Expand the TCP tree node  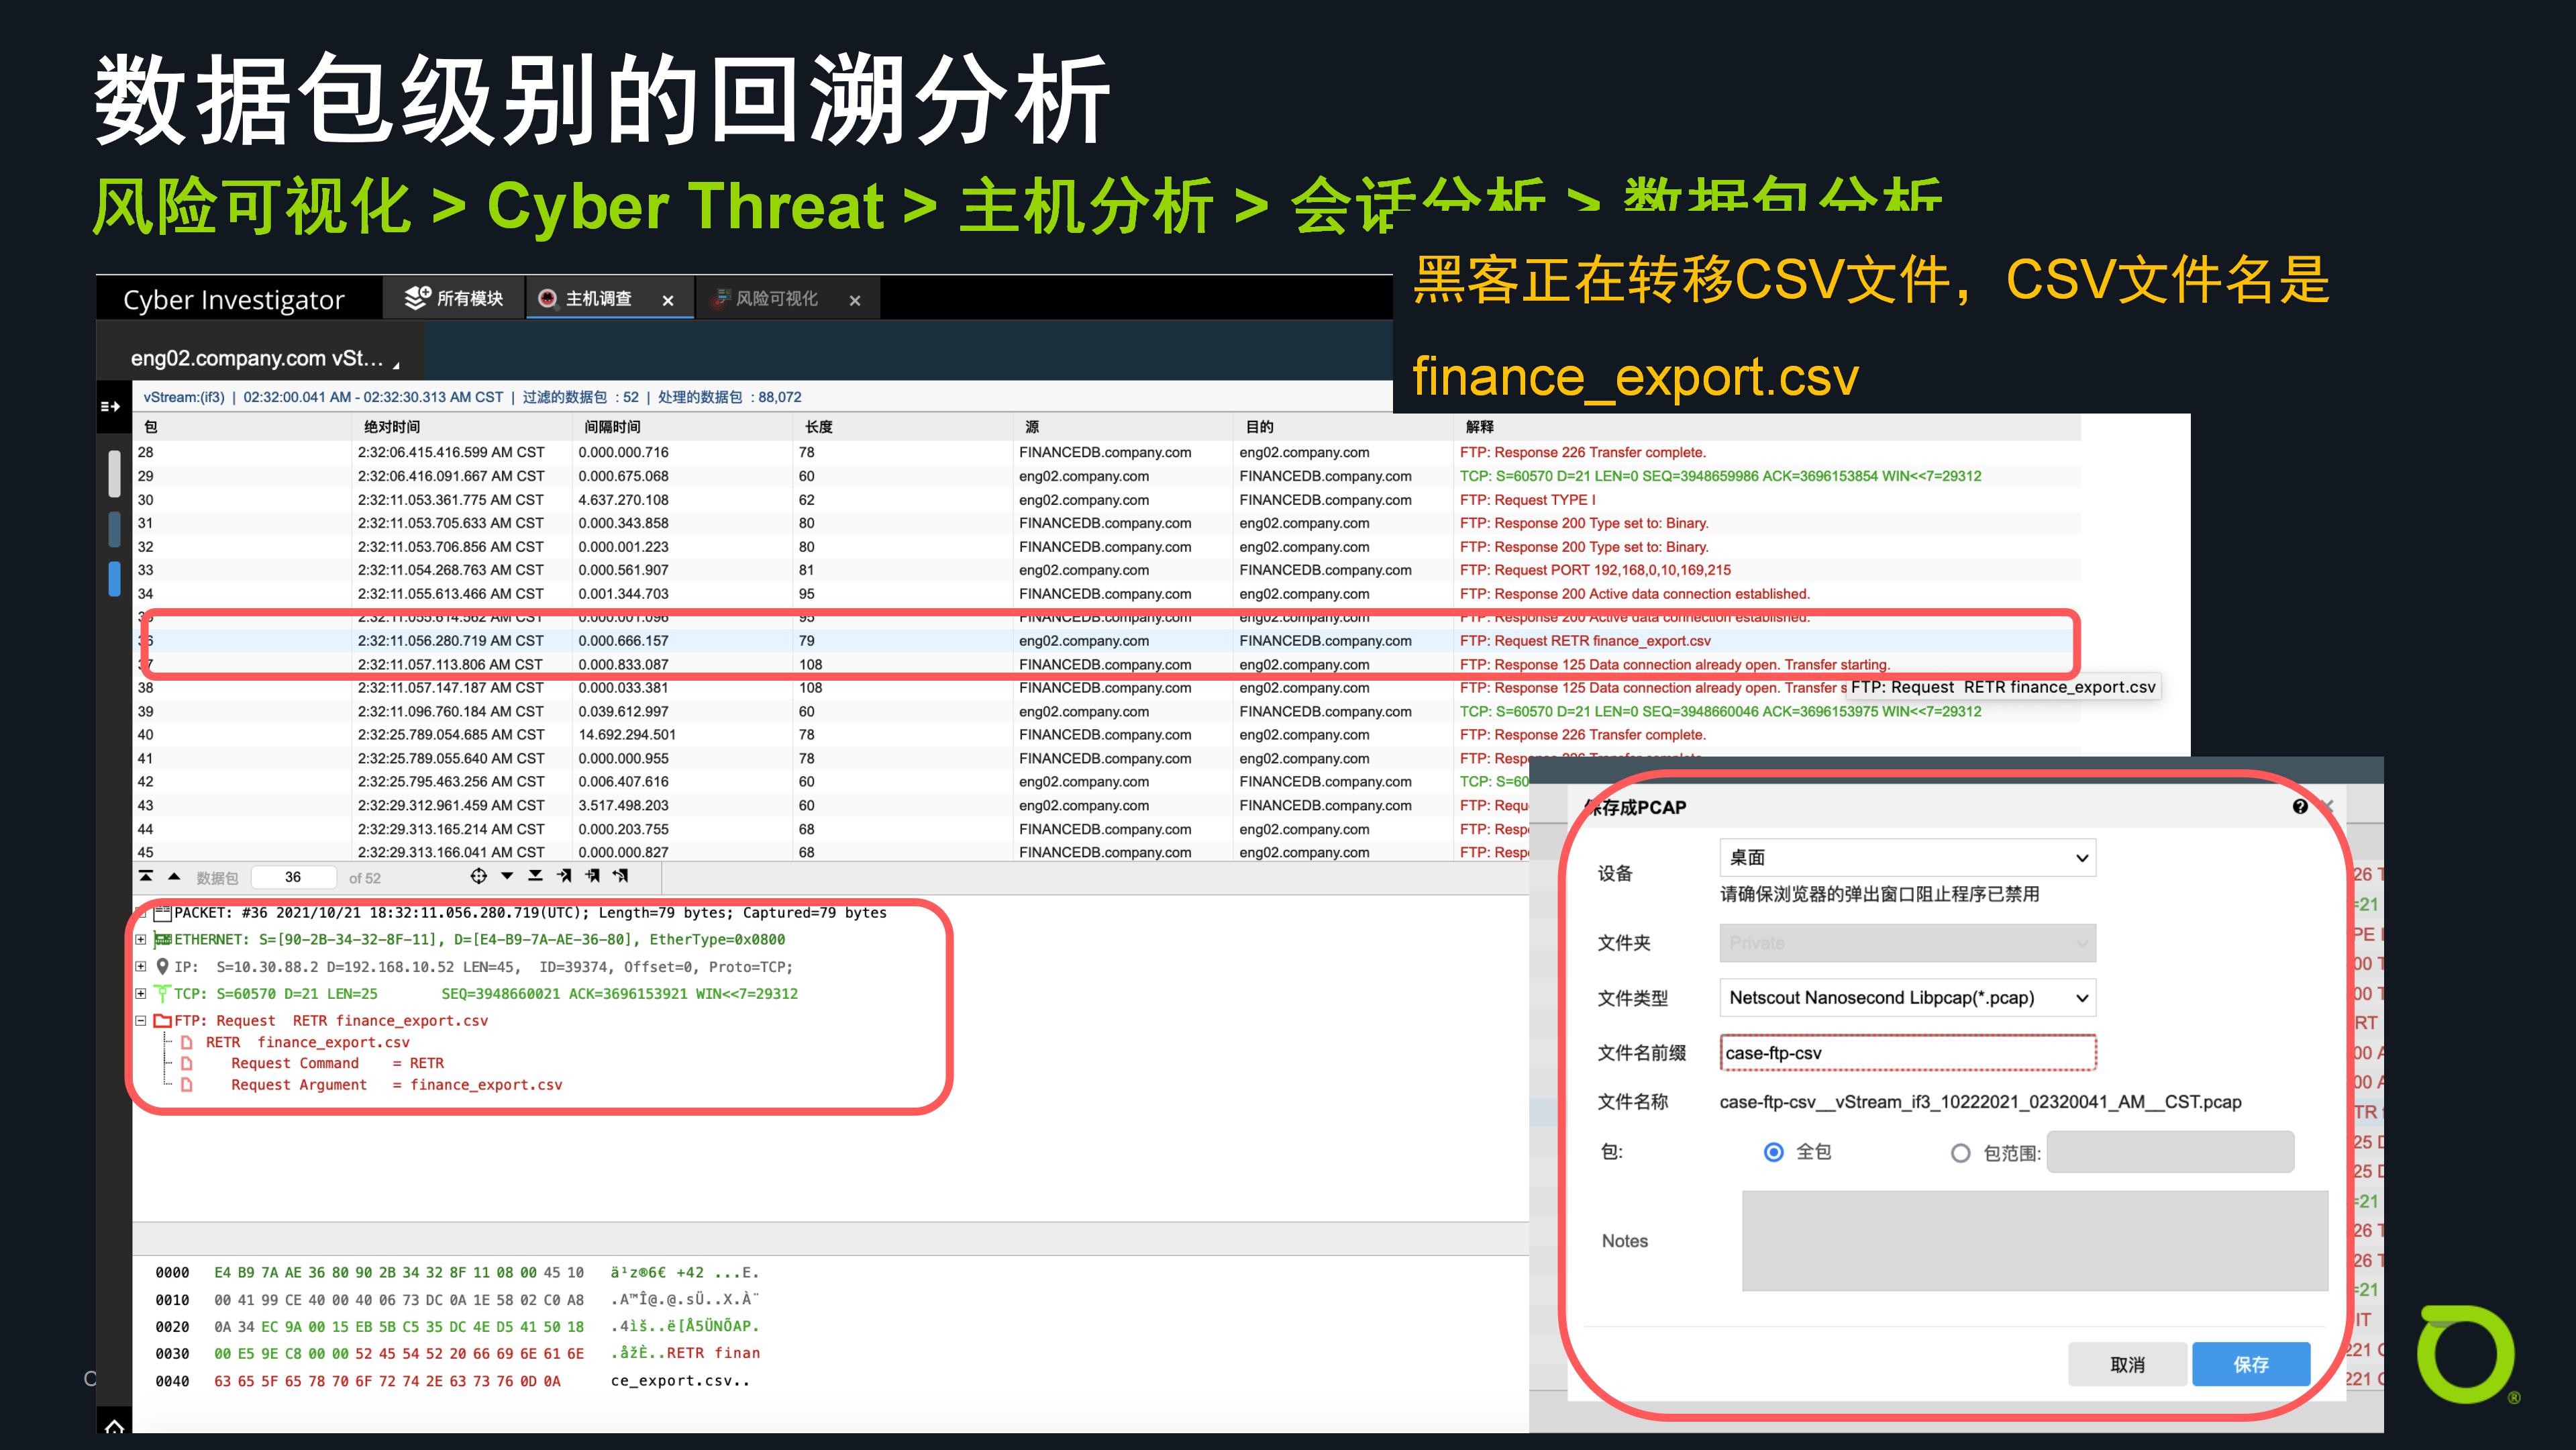tap(141, 994)
